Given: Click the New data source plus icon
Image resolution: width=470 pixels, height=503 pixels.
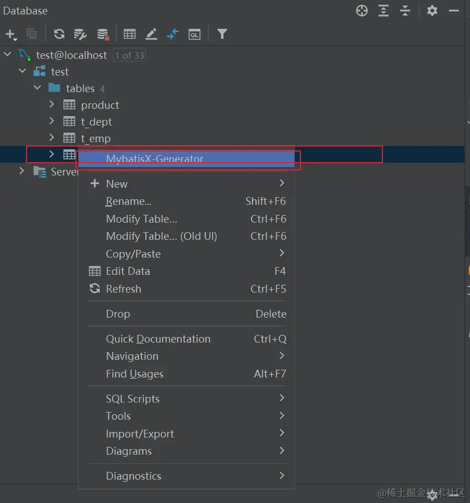Looking at the screenshot, I should click(11, 34).
